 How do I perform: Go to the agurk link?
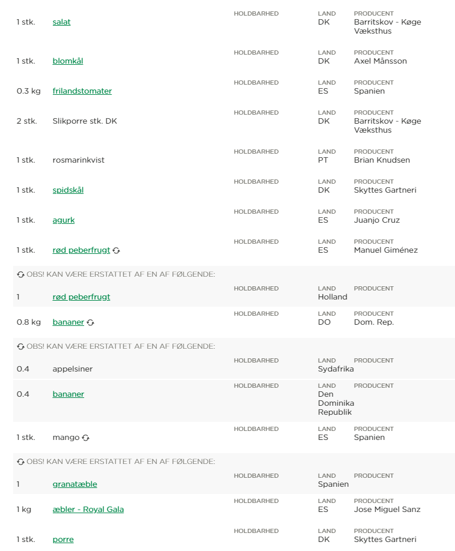pyautogui.click(x=64, y=220)
